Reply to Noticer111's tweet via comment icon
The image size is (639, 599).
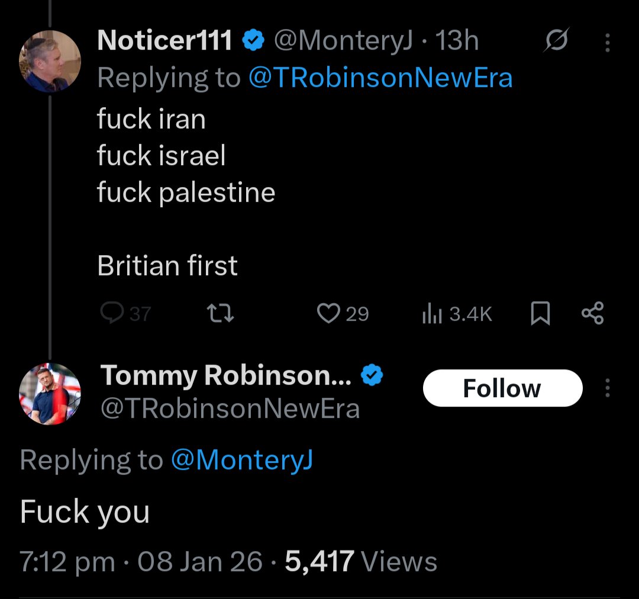coord(111,313)
